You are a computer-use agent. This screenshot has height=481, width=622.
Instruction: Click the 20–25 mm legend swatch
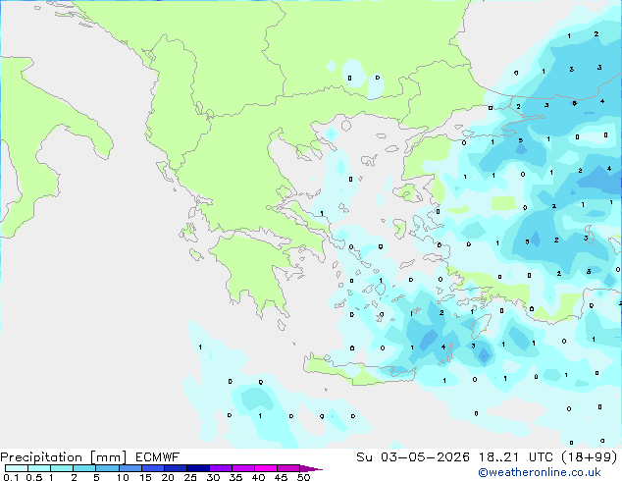175,468
